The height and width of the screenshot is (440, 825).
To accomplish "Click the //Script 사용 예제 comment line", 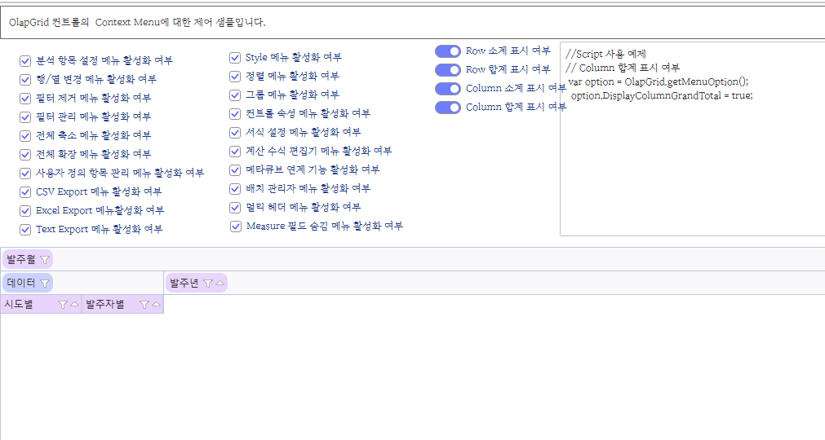I will coord(605,54).
